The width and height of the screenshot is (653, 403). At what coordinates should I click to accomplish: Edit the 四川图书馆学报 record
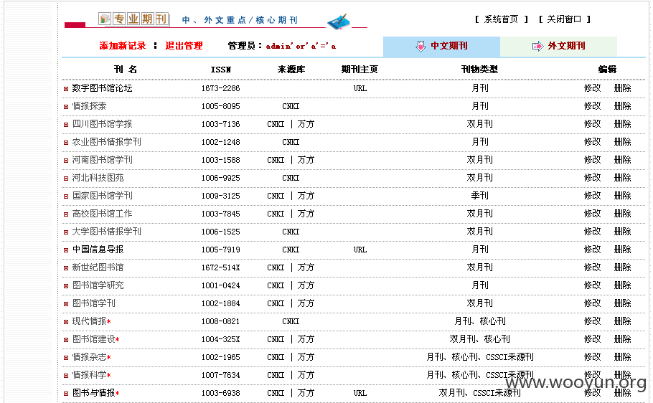[592, 124]
